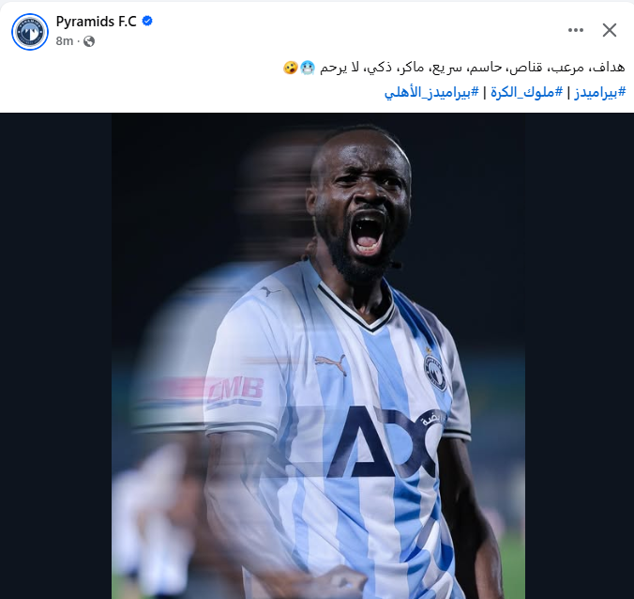The width and height of the screenshot is (634, 599).
Task: Click the club crest on the jersey
Action: point(434,371)
